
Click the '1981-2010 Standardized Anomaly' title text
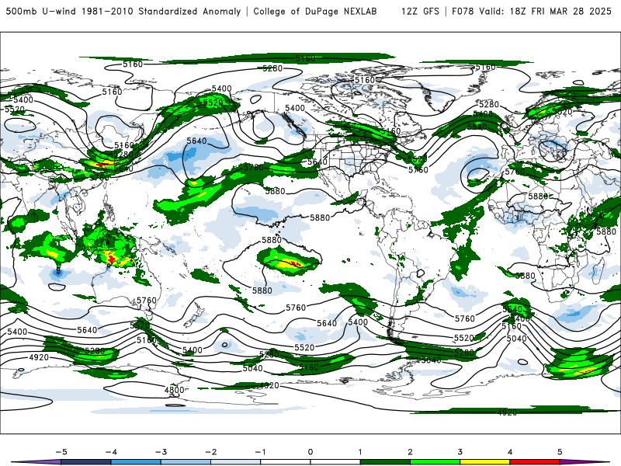161,11
